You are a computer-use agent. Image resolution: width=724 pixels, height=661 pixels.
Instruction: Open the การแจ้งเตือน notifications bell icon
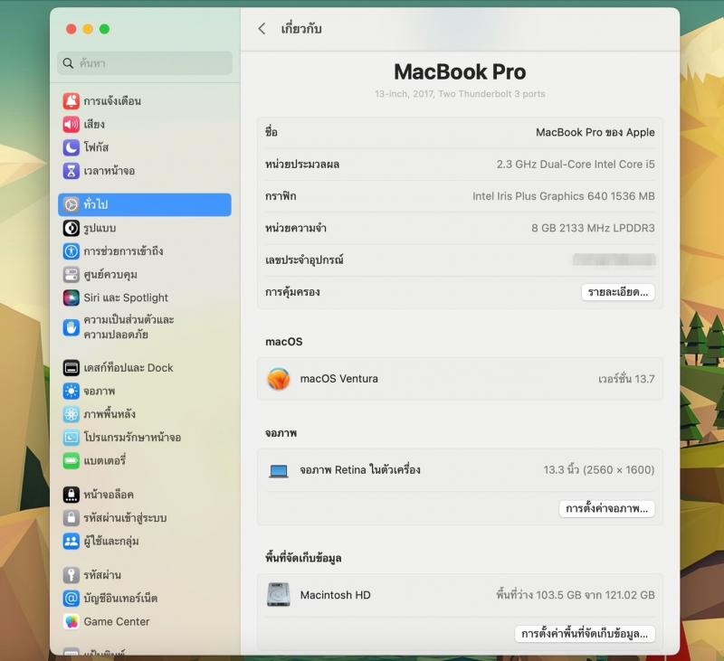(x=71, y=100)
